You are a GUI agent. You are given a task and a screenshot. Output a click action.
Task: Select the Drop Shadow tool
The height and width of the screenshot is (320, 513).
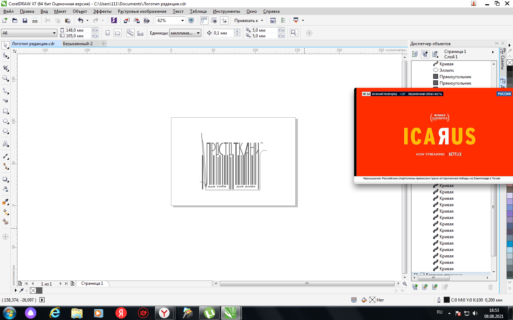coord(5,179)
